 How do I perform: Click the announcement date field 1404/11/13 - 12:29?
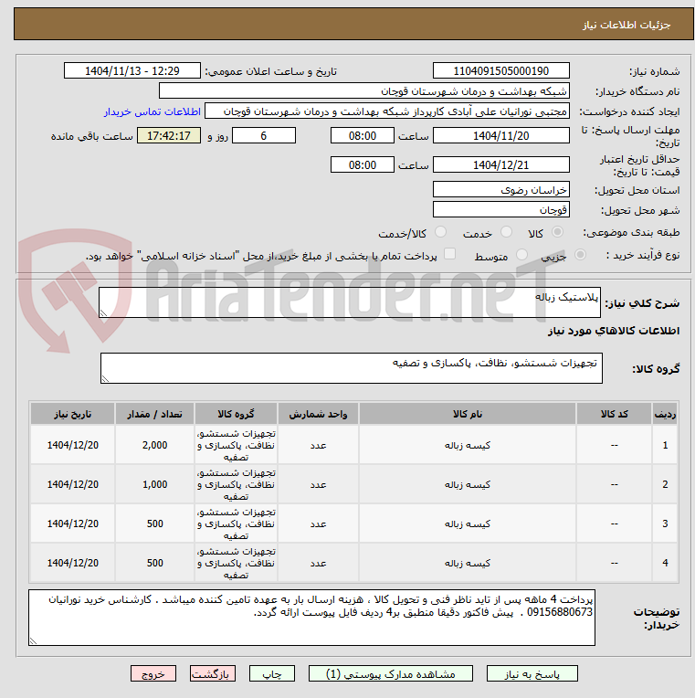132,70
